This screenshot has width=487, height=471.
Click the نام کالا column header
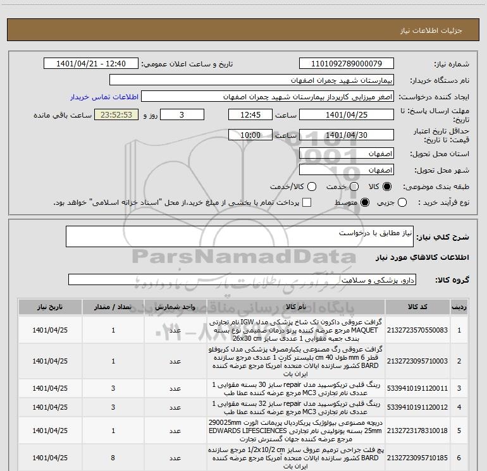296,307
